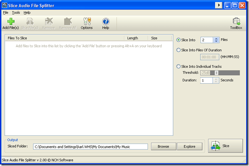Open the Help menu
The width and height of the screenshot is (249, 166).
(x=27, y=13)
